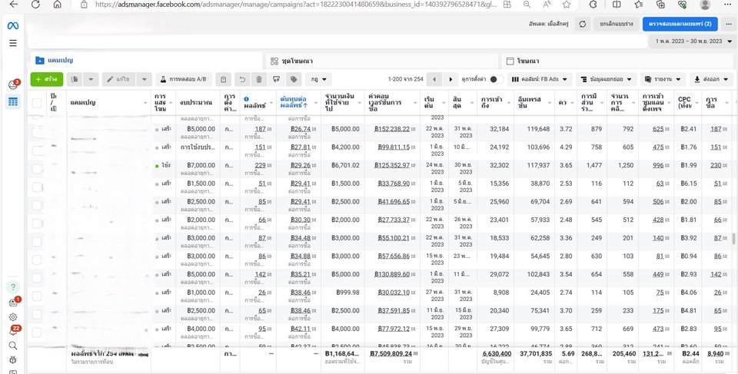
Task: Go to previous page of campaigns
Action: click(434, 80)
